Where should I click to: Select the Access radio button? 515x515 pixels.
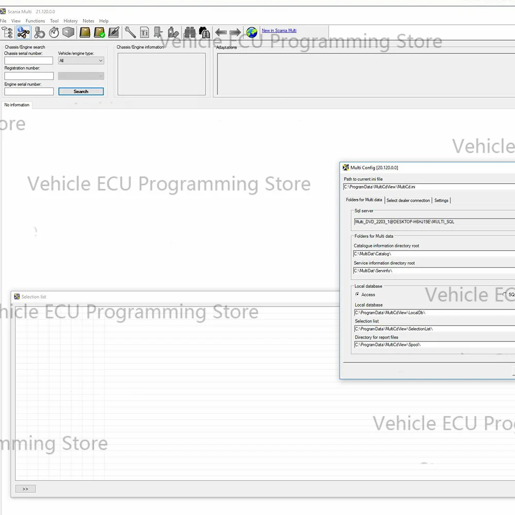click(x=357, y=294)
